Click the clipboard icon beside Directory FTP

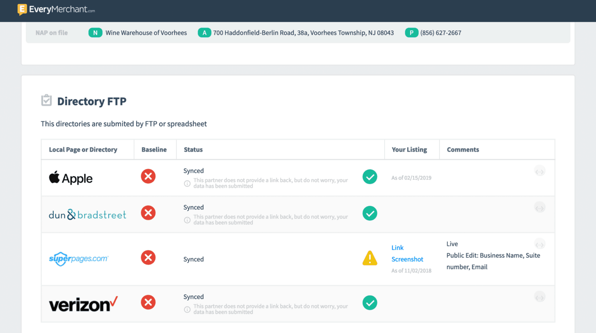(47, 100)
